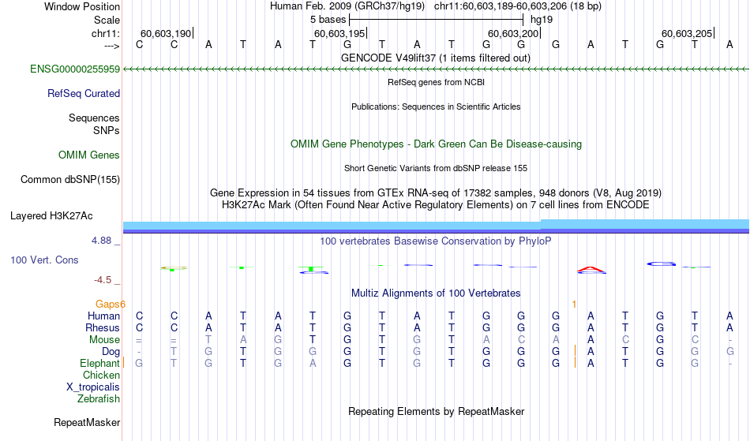Click H3K27Ac Mark track title
The image size is (750, 441).
click(x=435, y=205)
